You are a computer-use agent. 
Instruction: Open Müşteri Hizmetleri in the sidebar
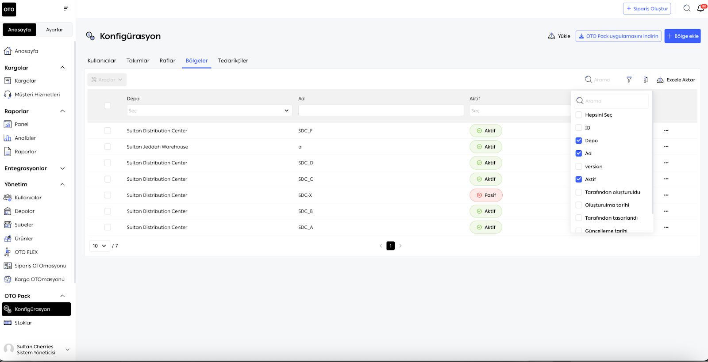38,95
